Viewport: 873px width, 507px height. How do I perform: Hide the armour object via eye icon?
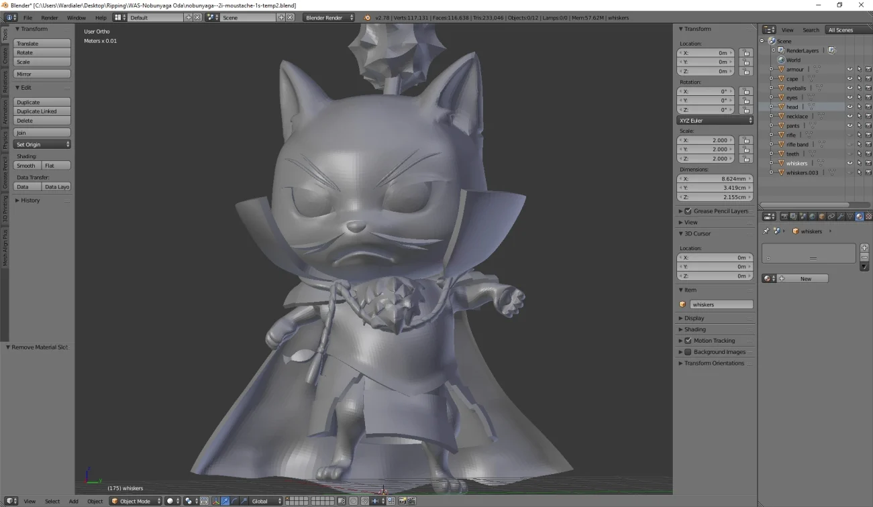click(x=850, y=69)
